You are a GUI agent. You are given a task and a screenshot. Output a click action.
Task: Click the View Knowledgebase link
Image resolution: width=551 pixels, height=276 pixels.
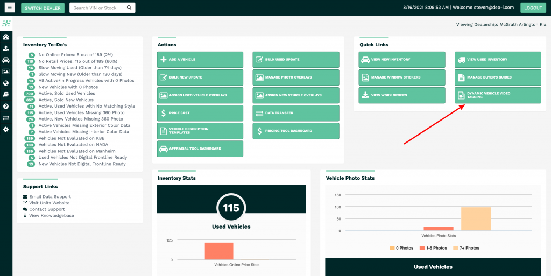click(52, 215)
